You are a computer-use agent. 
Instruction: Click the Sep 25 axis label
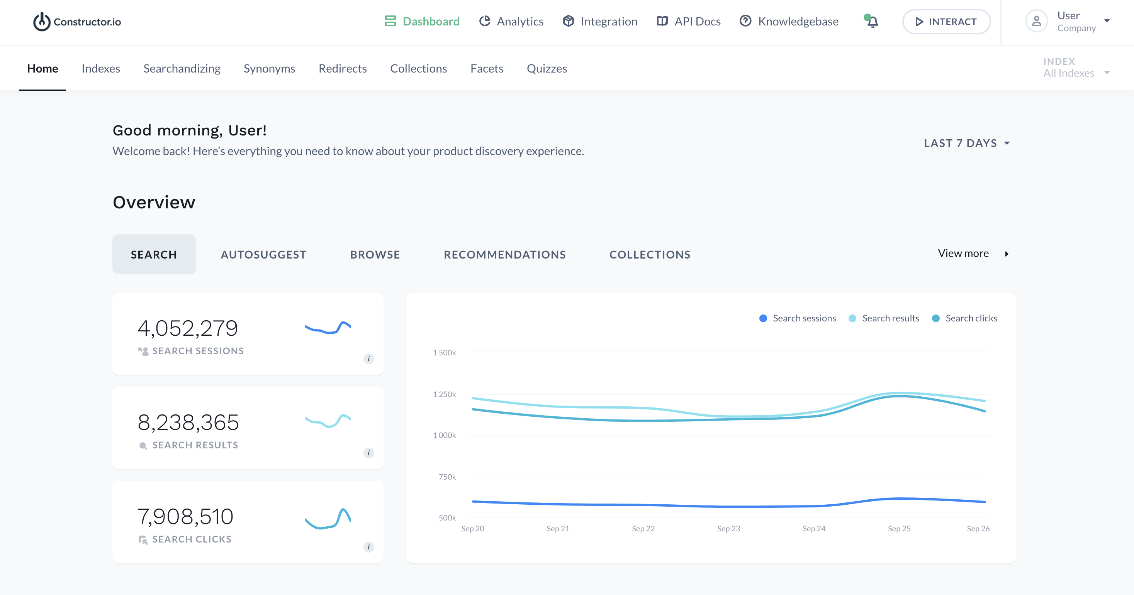pyautogui.click(x=899, y=528)
